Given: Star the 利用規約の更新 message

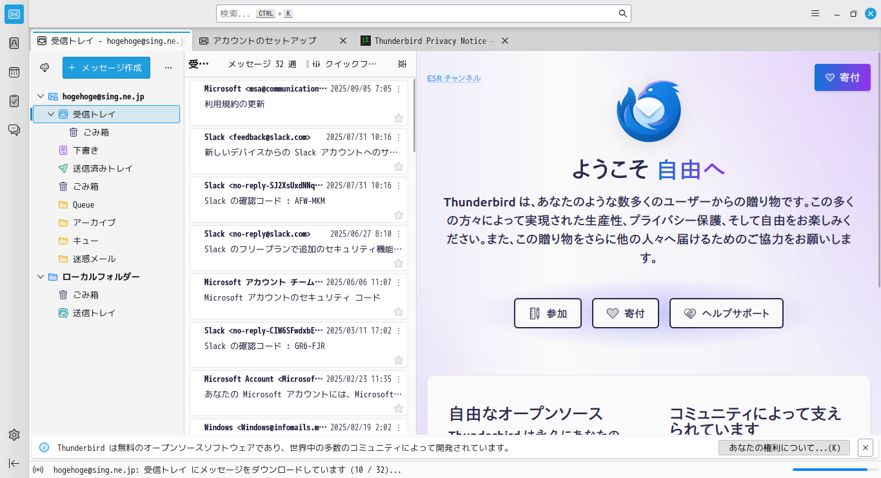Looking at the screenshot, I should tap(398, 118).
